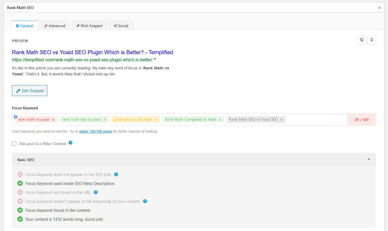Click the Focus Keyword input field

(x=315, y=120)
